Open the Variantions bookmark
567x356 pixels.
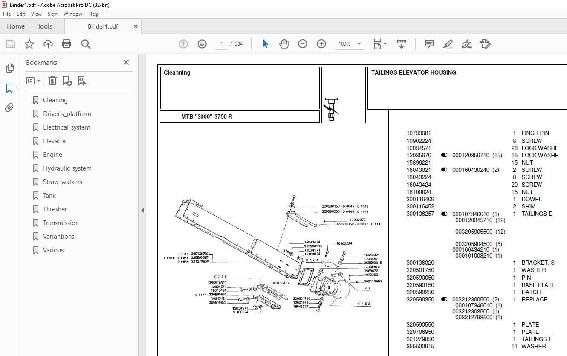tap(58, 237)
